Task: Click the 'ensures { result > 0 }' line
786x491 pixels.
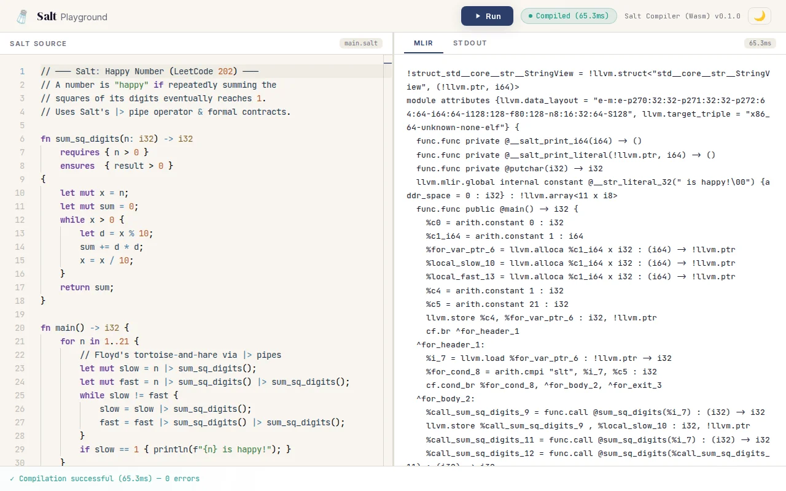Action: [x=117, y=166]
